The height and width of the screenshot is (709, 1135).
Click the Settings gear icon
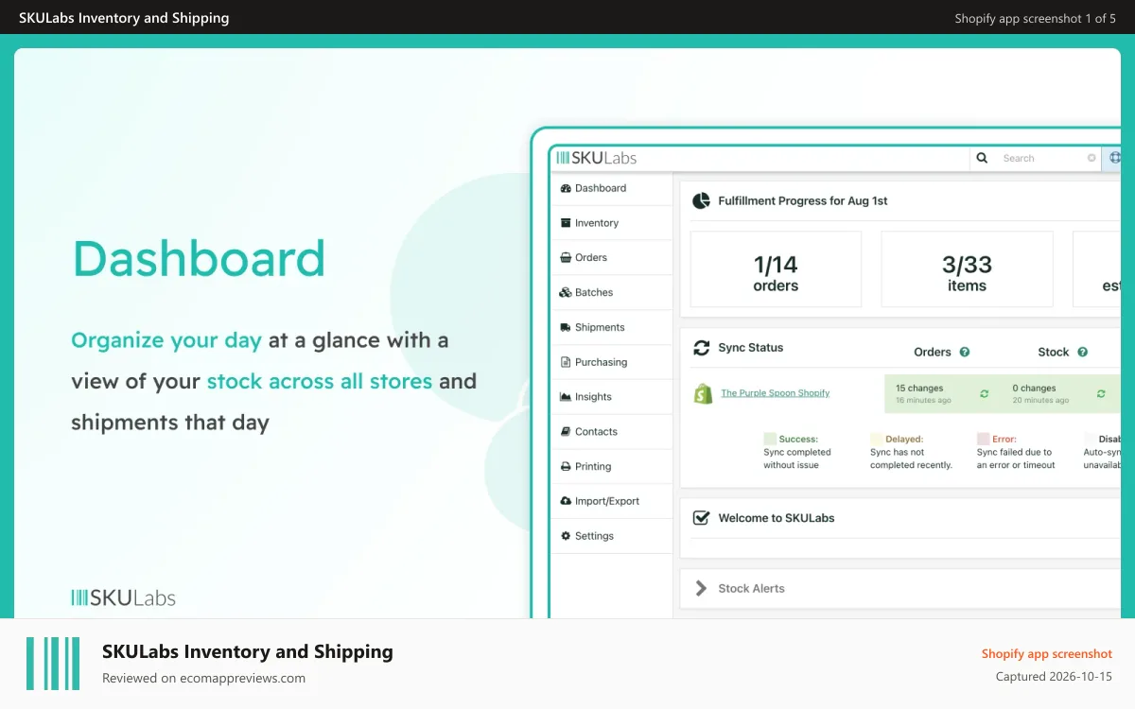(x=566, y=536)
